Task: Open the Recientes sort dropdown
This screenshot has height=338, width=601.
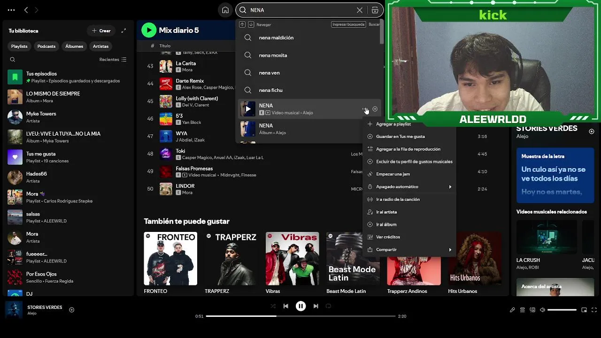Action: point(113,60)
